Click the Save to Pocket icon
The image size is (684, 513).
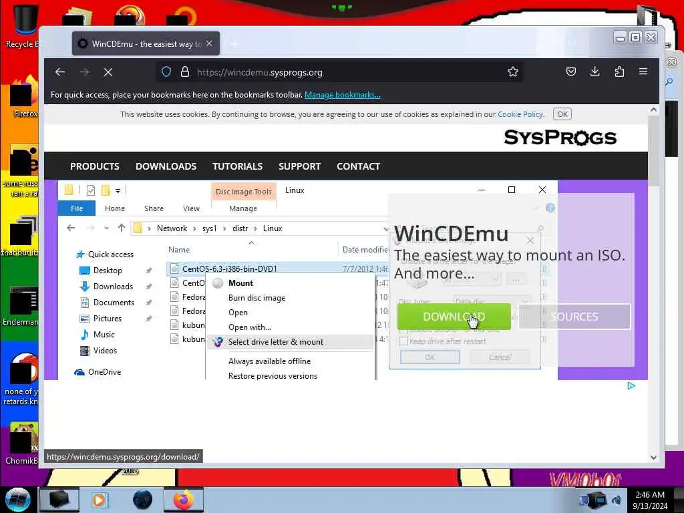[x=571, y=71]
